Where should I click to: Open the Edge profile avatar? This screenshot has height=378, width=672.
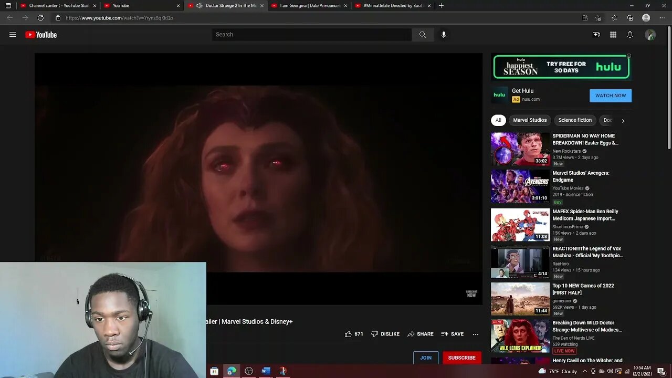click(646, 18)
